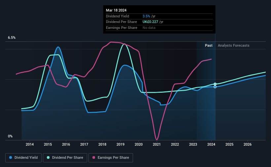This screenshot has width=271, height=167.
Task: Click the teal Dividend Per Share legend dot
Action: tap(48, 157)
